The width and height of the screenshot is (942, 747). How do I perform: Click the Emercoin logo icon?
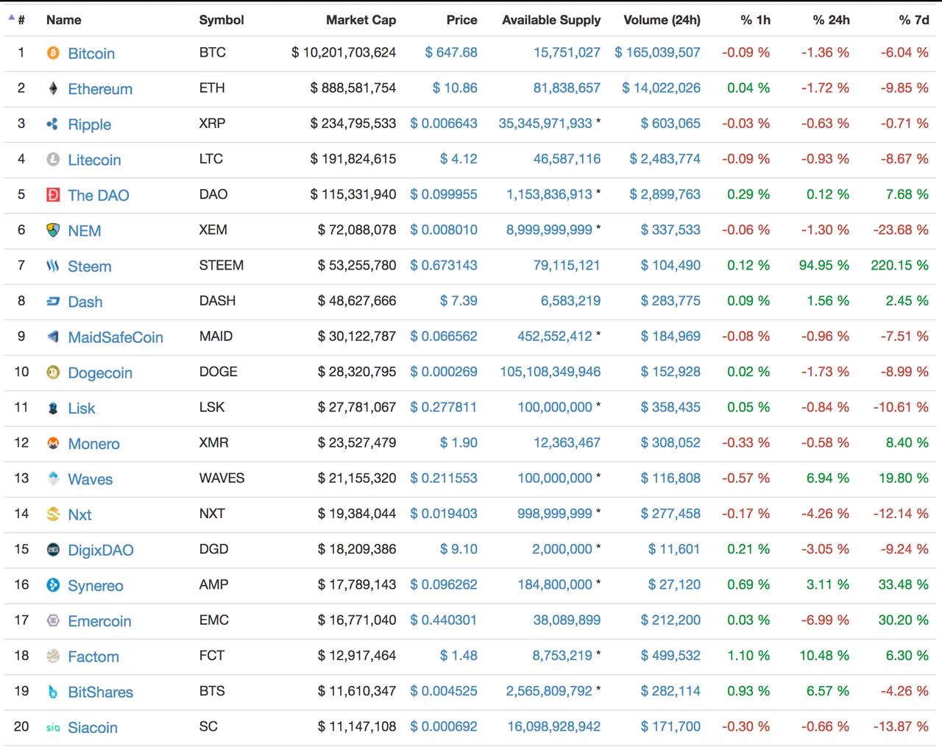click(53, 620)
